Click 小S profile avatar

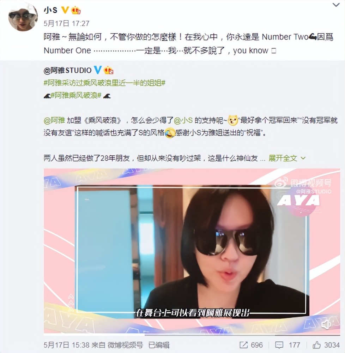[23, 17]
